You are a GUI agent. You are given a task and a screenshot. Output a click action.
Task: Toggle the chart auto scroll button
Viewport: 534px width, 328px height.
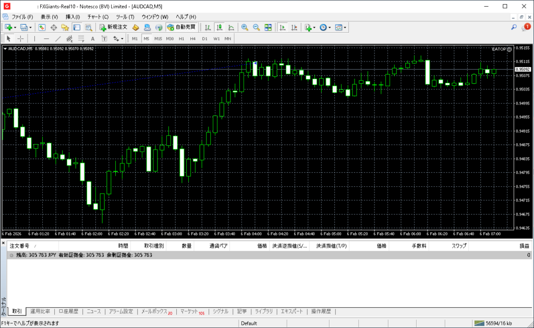click(282, 27)
